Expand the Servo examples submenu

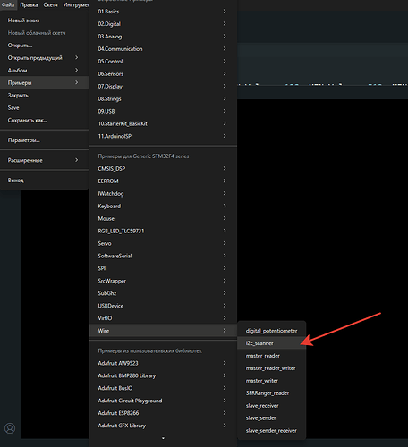coord(163,243)
